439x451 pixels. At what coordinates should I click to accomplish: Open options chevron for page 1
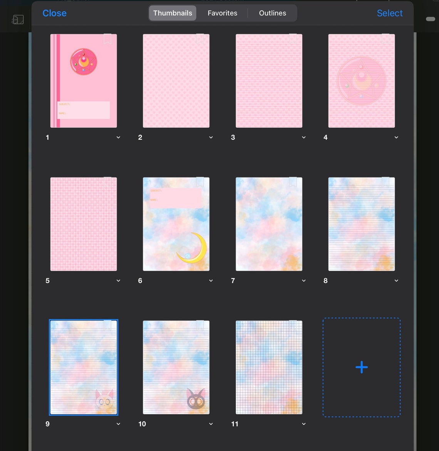(x=118, y=137)
